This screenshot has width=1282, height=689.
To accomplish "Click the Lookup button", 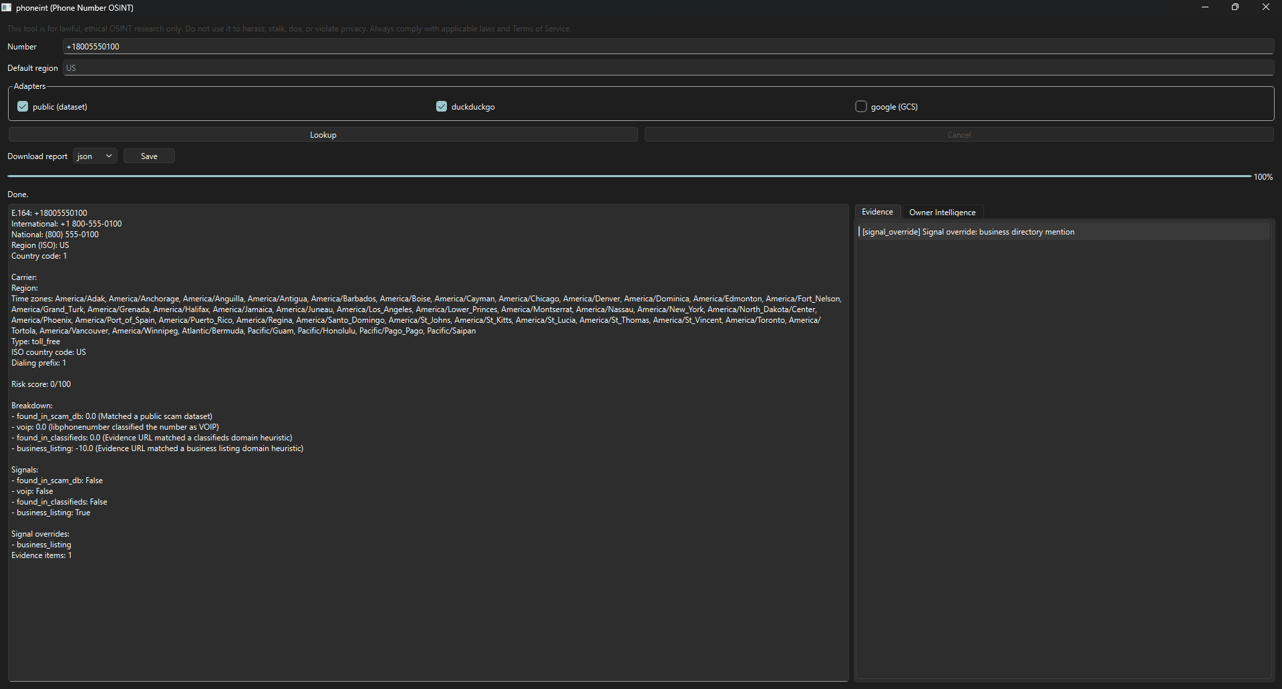I will click(x=323, y=134).
